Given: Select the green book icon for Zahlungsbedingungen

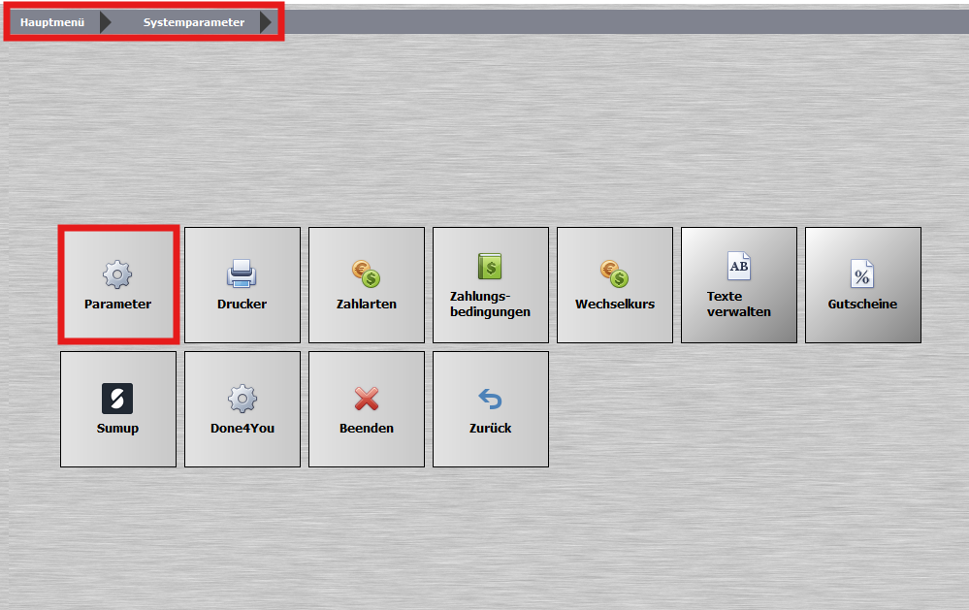Looking at the screenshot, I should pyautogui.click(x=490, y=266).
